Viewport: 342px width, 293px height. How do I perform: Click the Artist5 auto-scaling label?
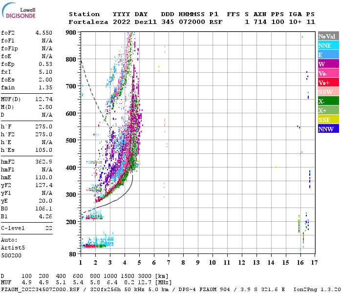[x=13, y=248]
